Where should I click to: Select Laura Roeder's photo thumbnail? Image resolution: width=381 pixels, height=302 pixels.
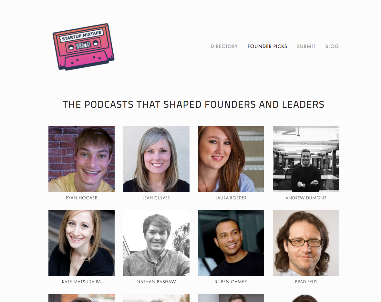(x=231, y=159)
